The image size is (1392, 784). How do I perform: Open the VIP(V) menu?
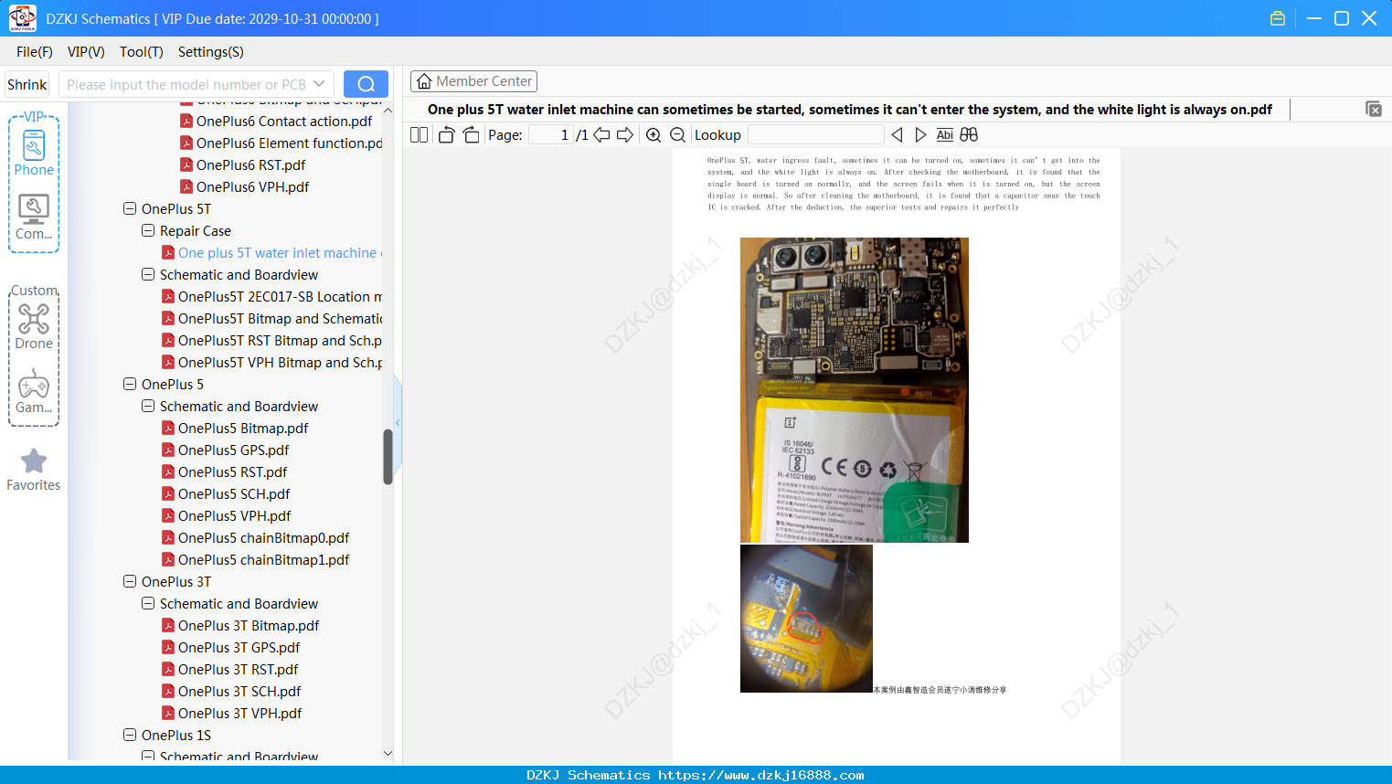pos(86,52)
